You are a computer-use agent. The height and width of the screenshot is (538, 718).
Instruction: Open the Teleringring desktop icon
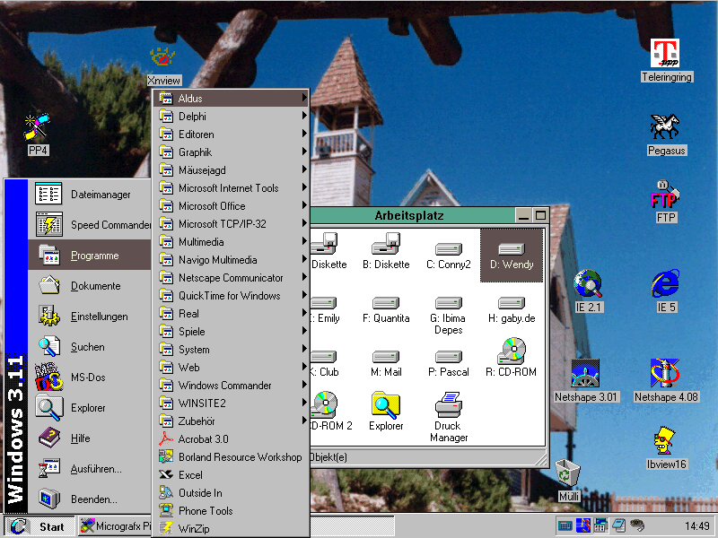coord(665,55)
